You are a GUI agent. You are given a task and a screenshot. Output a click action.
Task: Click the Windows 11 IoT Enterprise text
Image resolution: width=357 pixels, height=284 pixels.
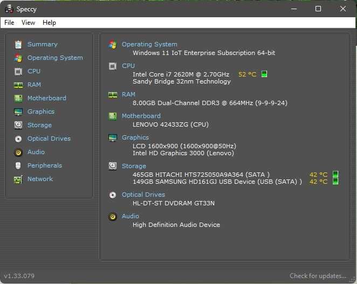click(x=204, y=53)
